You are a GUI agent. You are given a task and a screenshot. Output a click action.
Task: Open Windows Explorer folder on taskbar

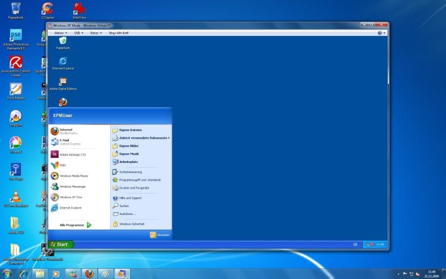point(40,274)
